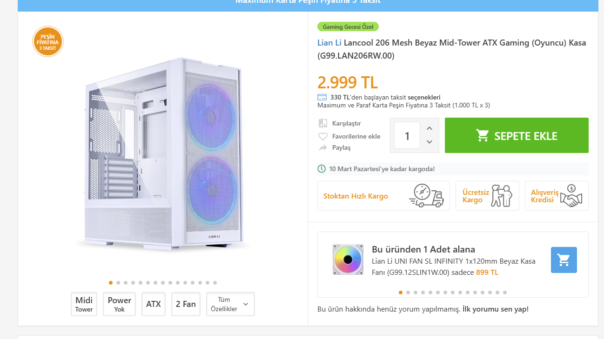Image resolution: width=604 pixels, height=339 pixels.
Task: Click the share (Paylaş) arrow icon
Action: (323, 147)
